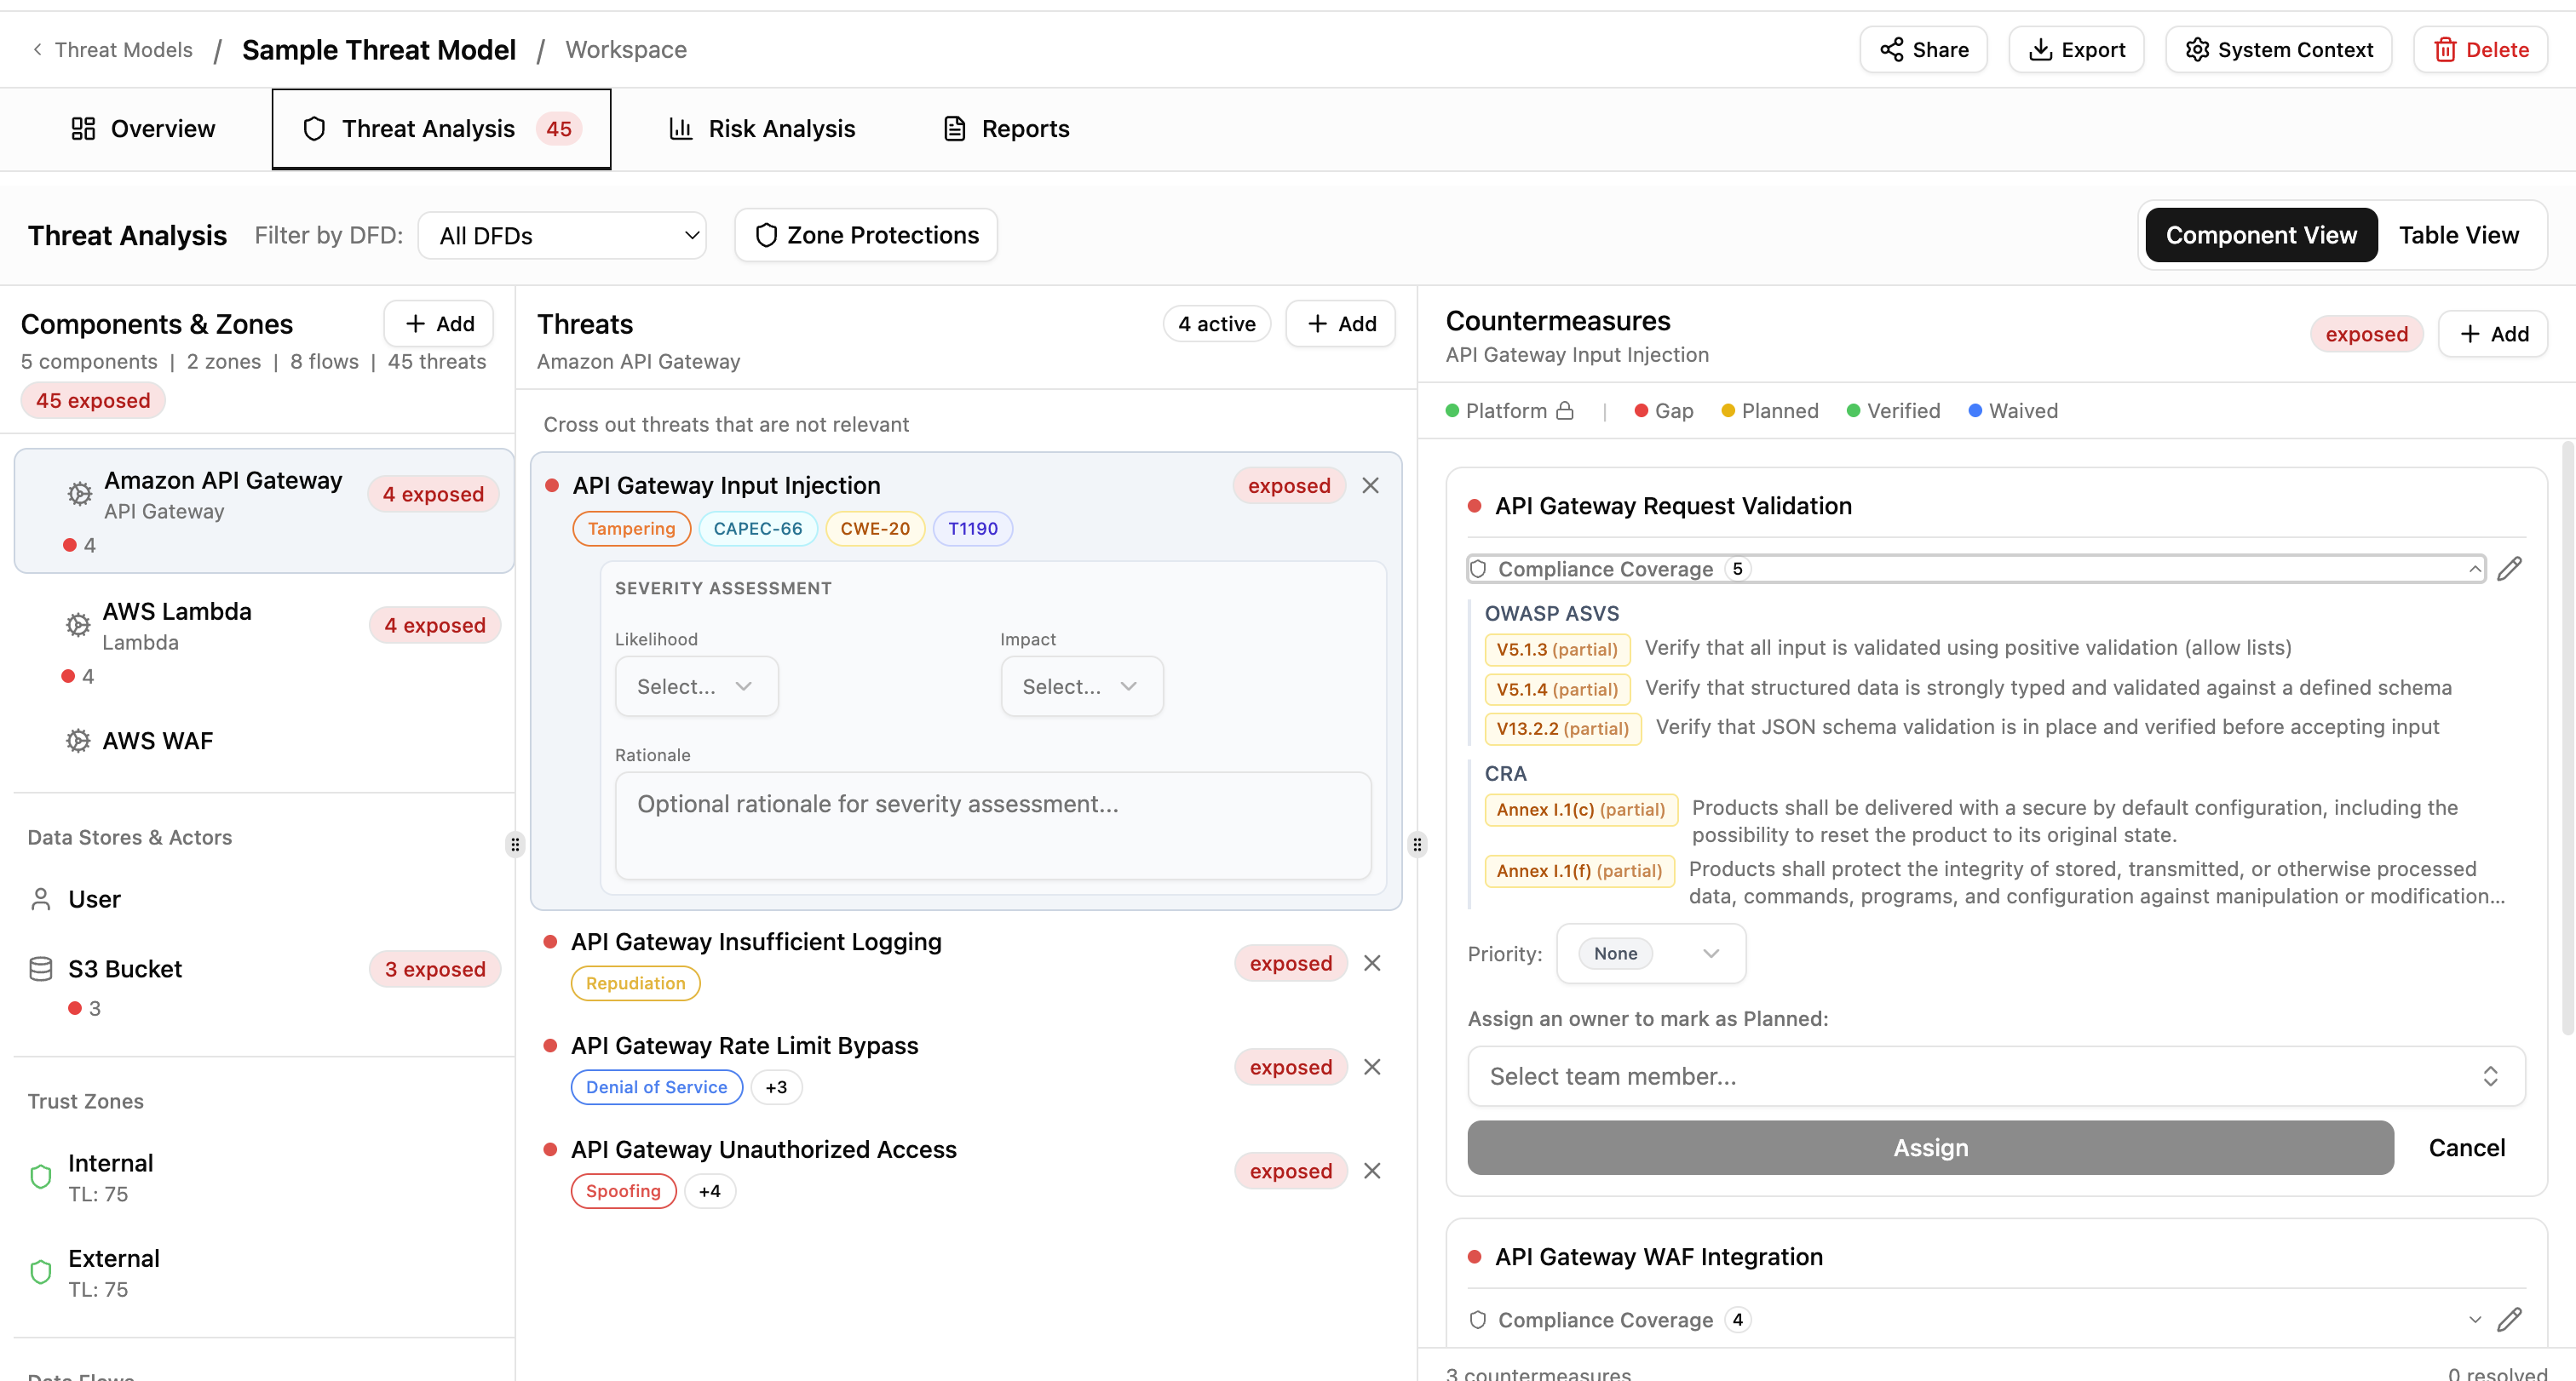2576x1381 pixels.
Task: Open System Context via gear icon
Action: click(x=2198, y=49)
